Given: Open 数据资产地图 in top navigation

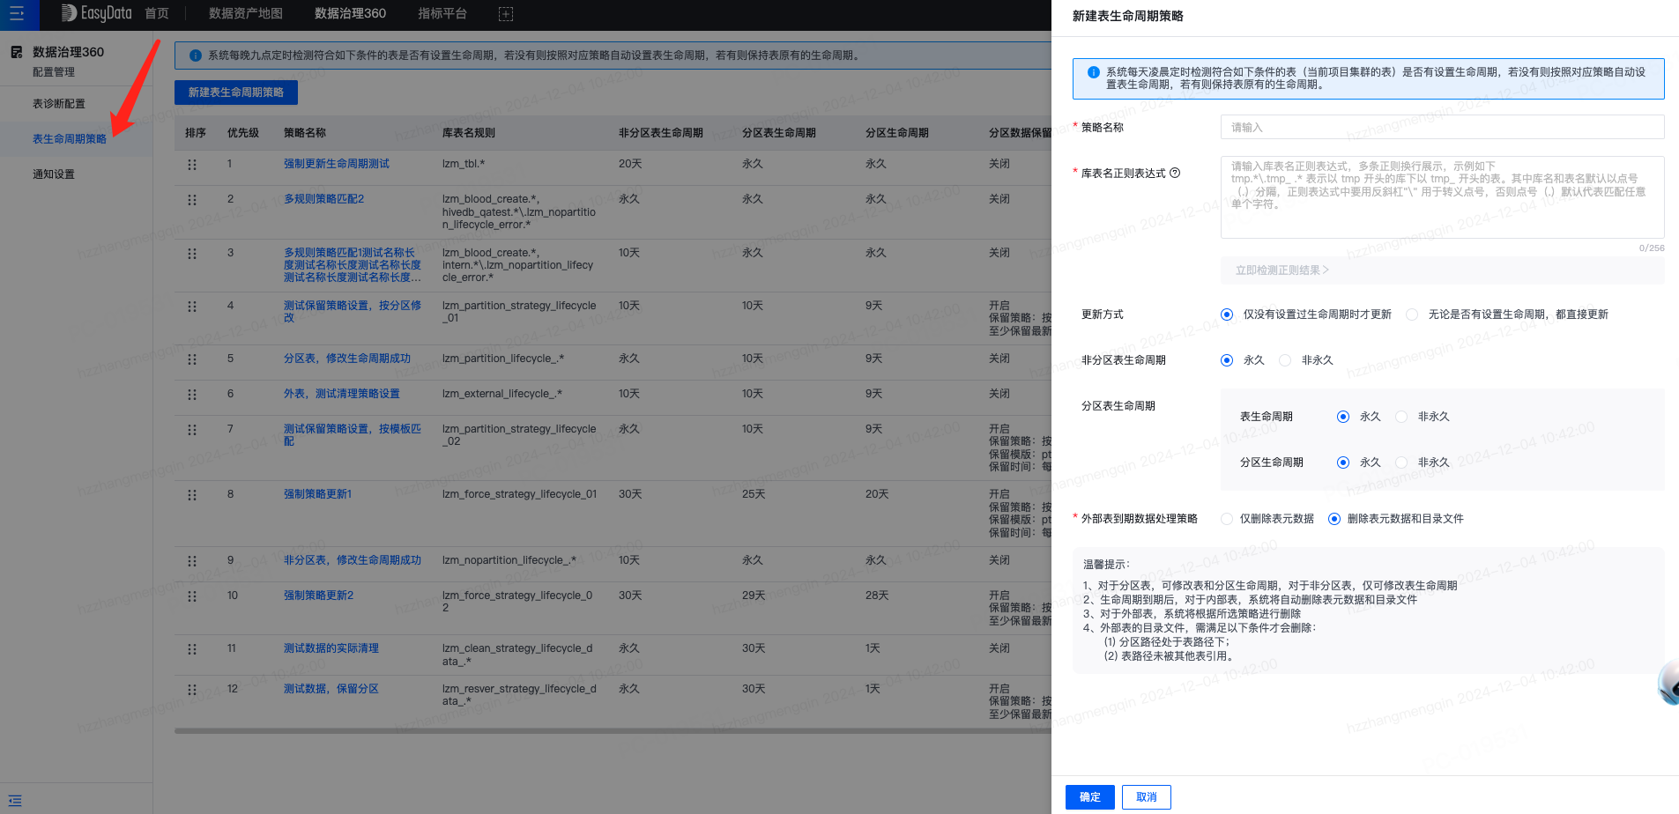Looking at the screenshot, I should click(246, 14).
